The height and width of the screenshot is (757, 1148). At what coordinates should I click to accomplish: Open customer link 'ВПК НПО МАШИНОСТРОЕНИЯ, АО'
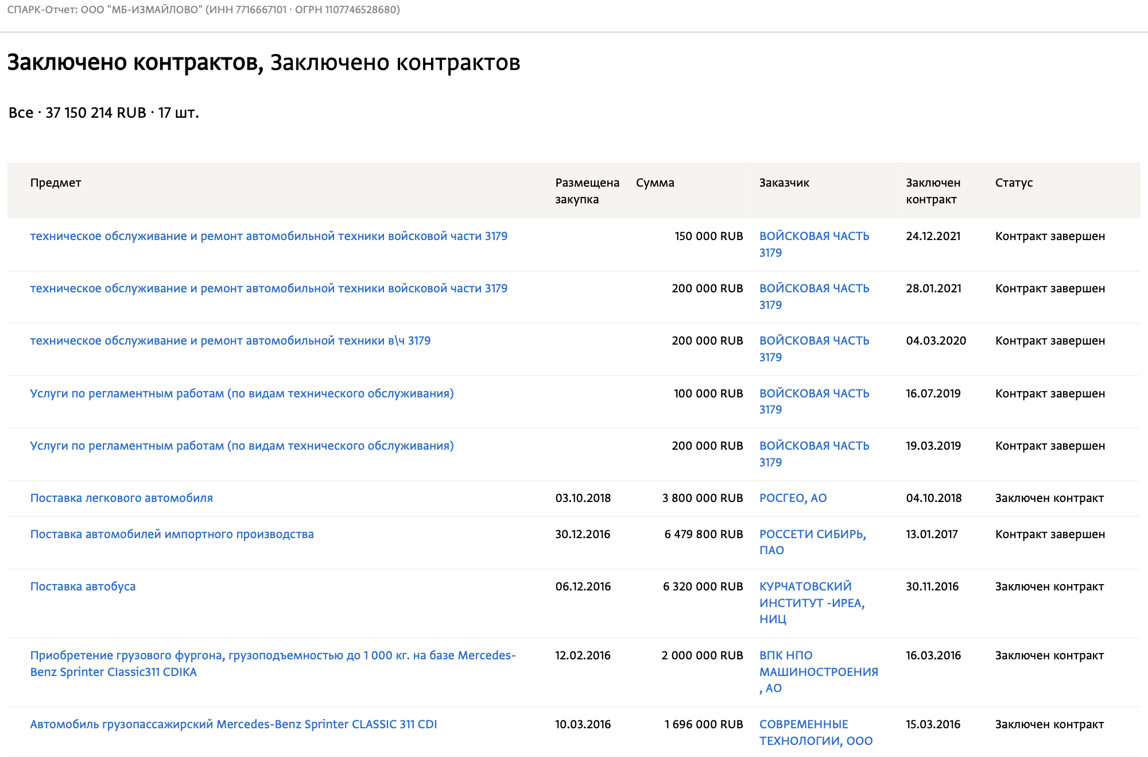click(x=819, y=671)
